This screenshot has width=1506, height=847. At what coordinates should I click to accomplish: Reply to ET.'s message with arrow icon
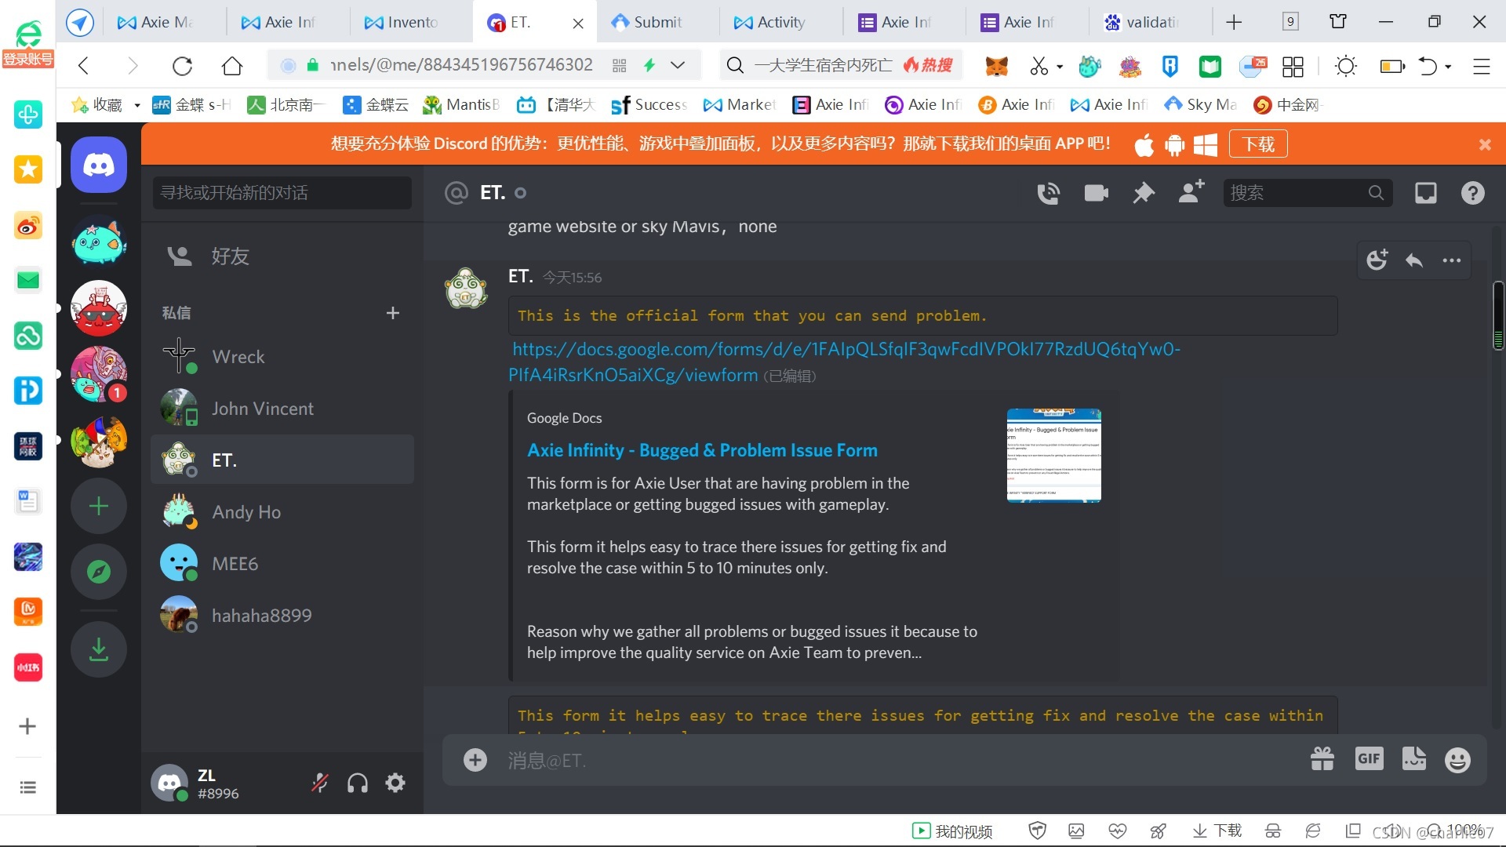[1414, 260]
